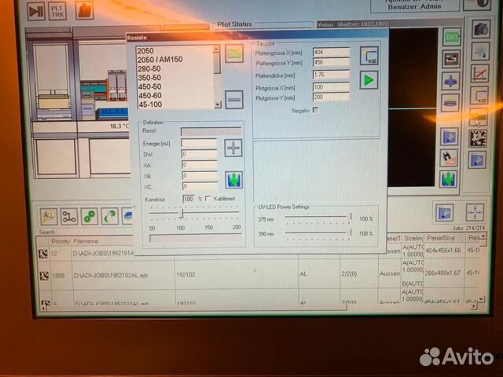Click the plus button next to Energie
This screenshot has height=377, width=503.
coord(233,148)
